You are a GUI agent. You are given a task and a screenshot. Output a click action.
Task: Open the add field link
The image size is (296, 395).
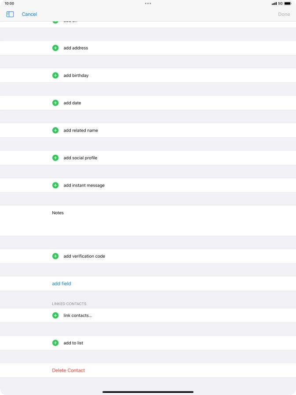click(x=62, y=284)
